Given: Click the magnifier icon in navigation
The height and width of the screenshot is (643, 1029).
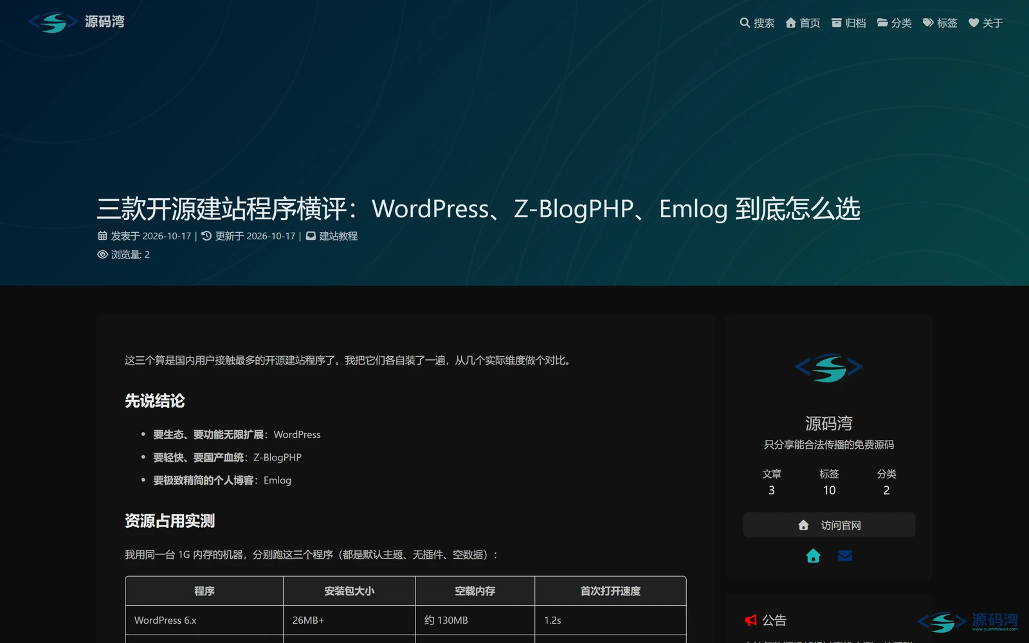Looking at the screenshot, I should click(745, 23).
